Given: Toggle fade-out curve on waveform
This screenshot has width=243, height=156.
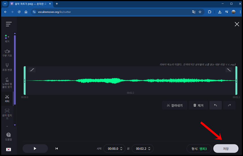Looking at the screenshot, I should 229,70.
